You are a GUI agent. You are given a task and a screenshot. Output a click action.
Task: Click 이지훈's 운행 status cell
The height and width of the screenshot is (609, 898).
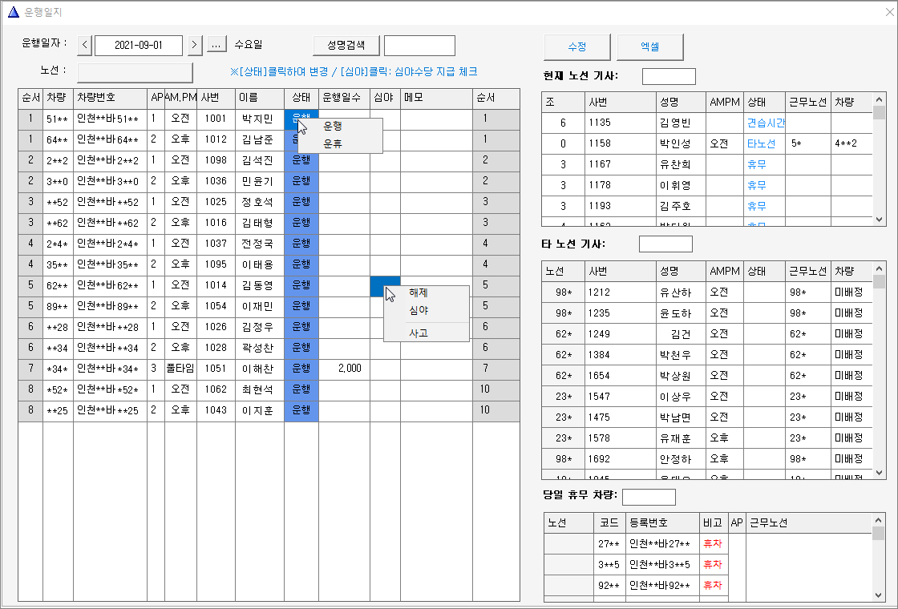(301, 410)
